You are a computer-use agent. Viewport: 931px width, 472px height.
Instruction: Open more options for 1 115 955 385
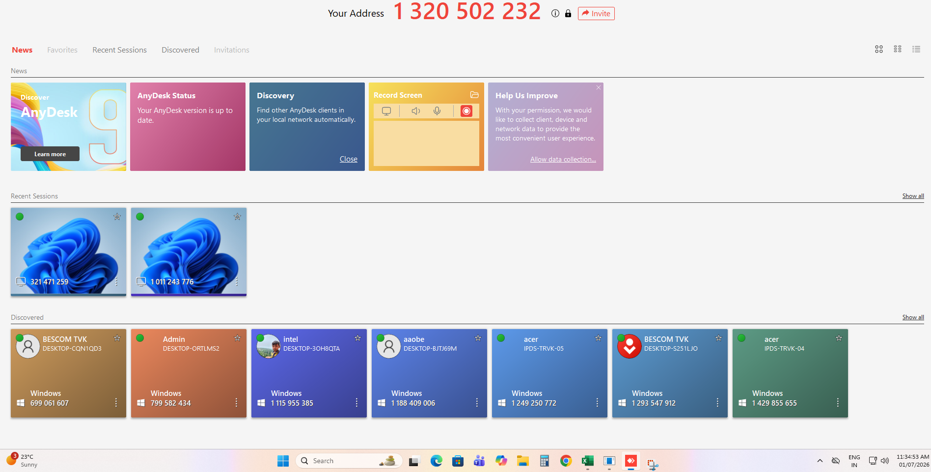(x=356, y=403)
